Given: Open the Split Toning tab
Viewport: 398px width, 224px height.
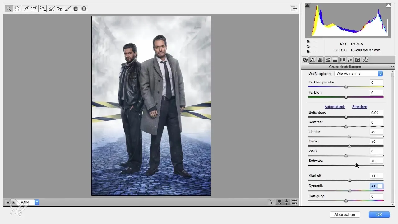Looking at the screenshot, I should pyautogui.click(x=335, y=60).
